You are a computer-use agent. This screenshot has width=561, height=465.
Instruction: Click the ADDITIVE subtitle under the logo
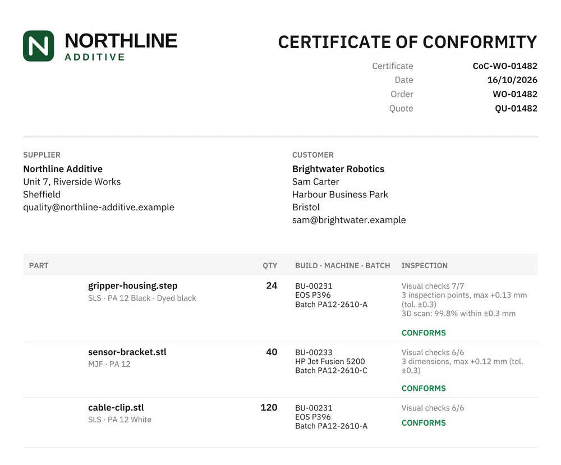tap(95, 57)
